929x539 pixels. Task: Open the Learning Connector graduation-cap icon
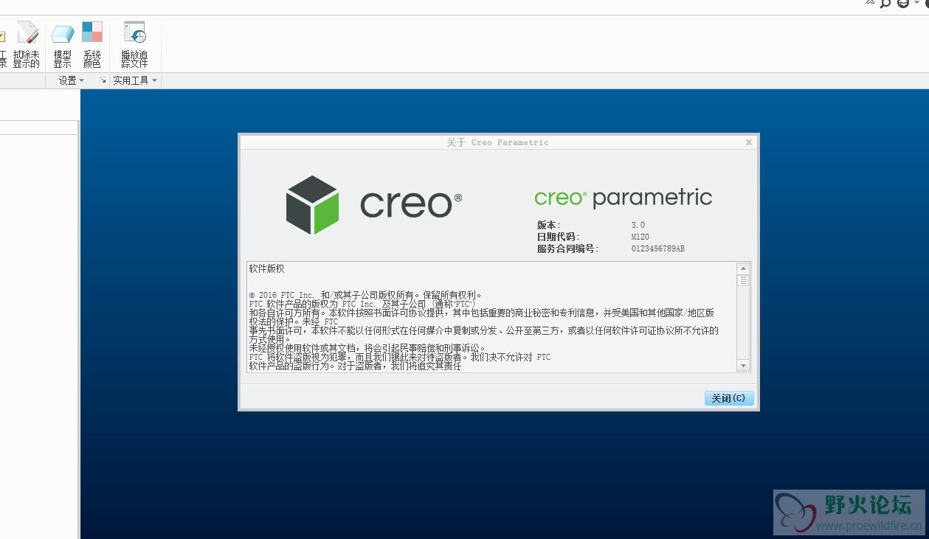click(903, 3)
